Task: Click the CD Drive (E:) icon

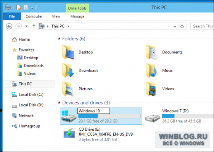Action: coord(69,133)
